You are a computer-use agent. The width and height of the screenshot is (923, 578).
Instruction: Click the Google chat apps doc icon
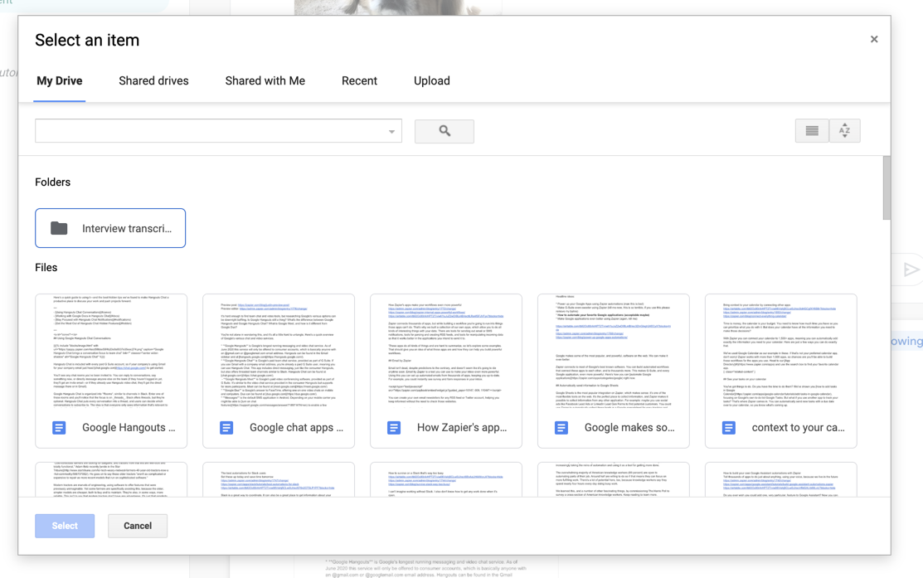pyautogui.click(x=226, y=428)
